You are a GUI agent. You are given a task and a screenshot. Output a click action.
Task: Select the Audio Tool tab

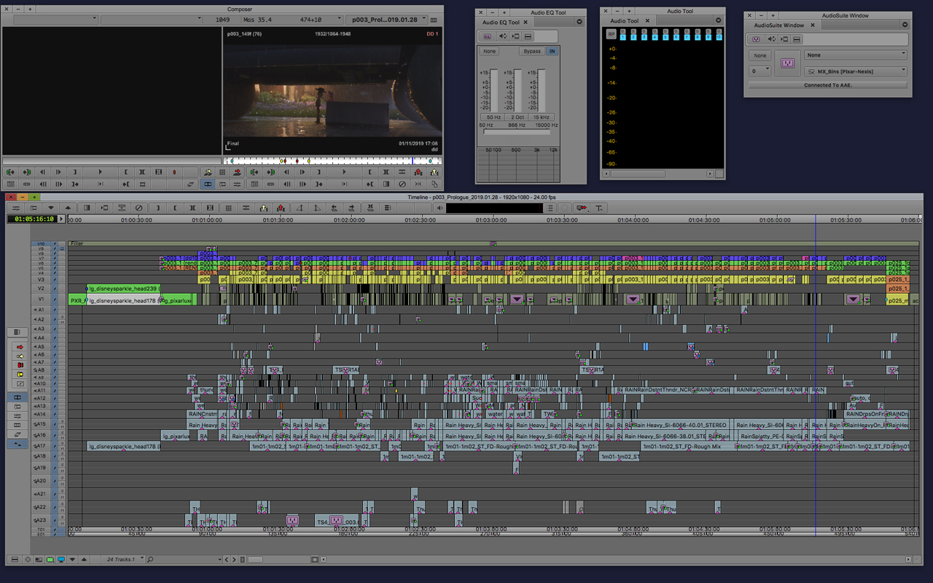(628, 20)
